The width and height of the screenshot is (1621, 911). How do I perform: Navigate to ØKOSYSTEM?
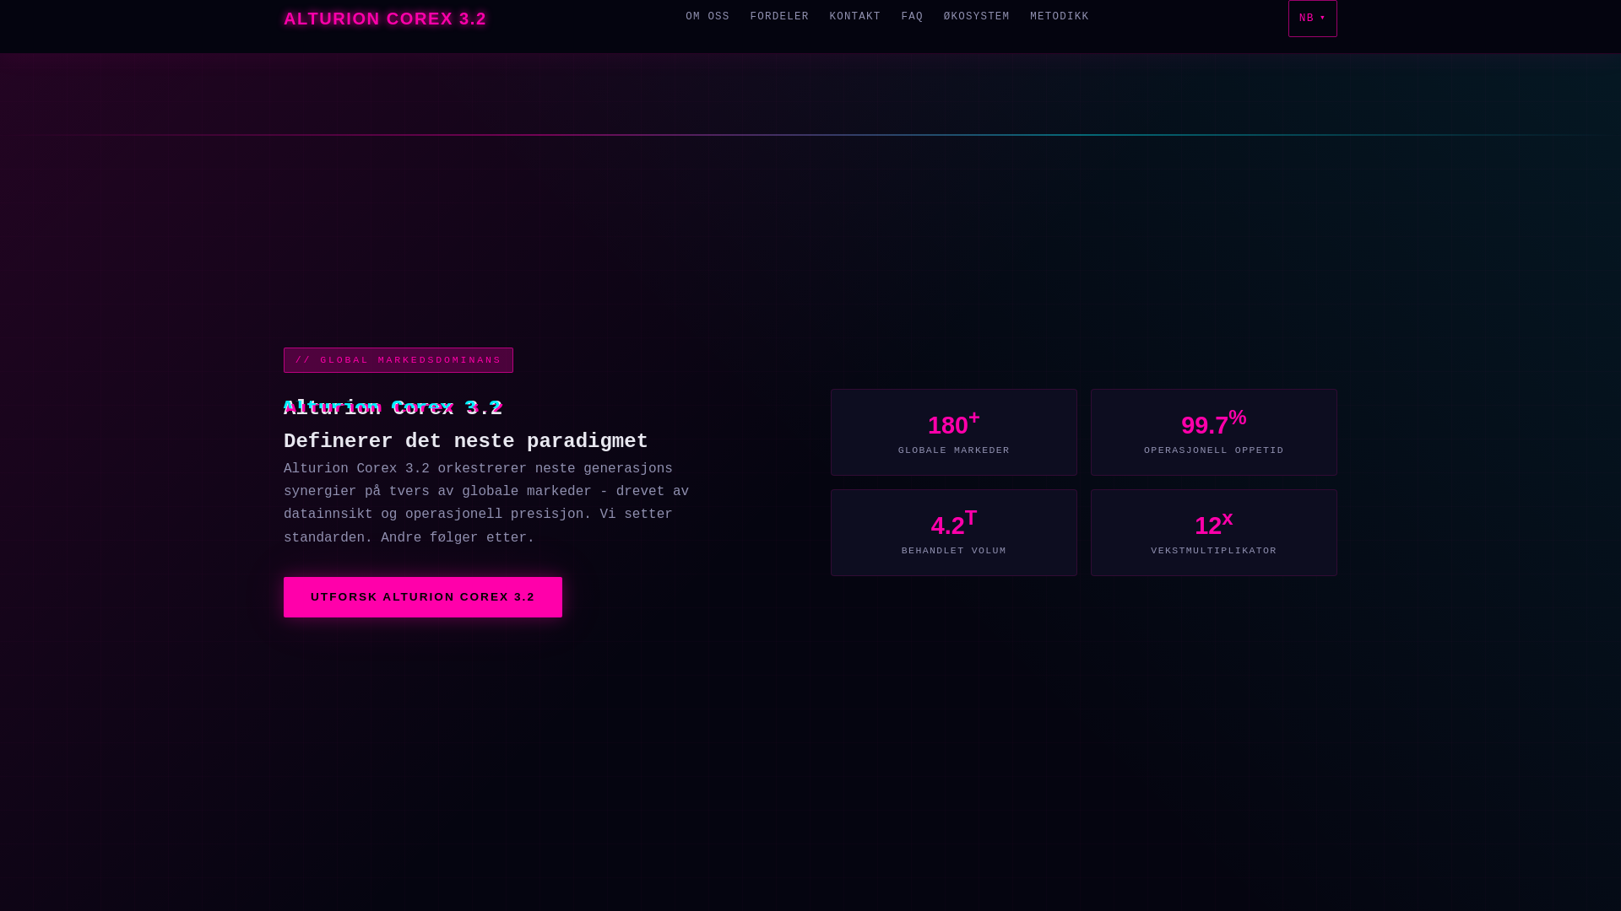tap(976, 17)
